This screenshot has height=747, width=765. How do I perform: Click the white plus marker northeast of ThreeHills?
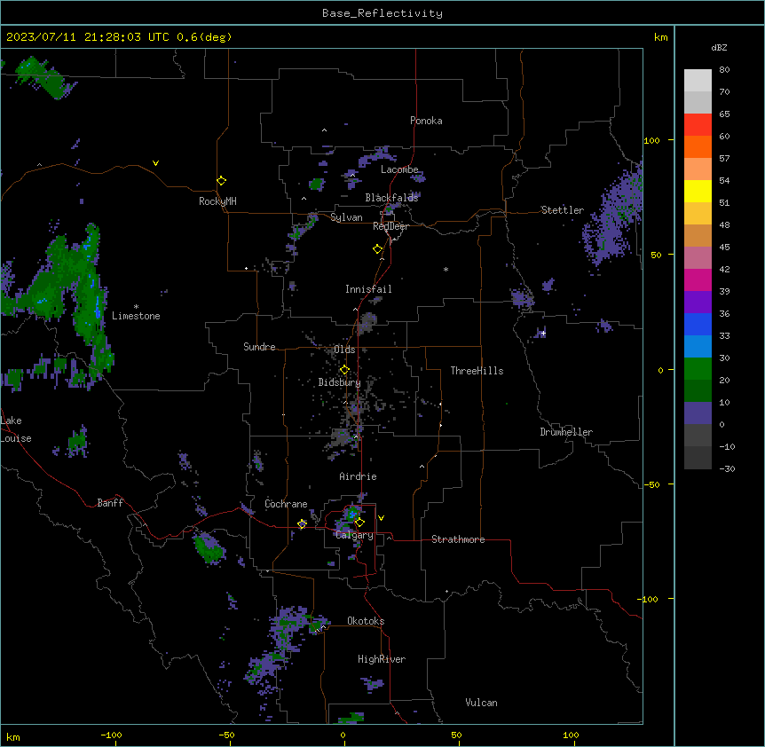tap(543, 333)
